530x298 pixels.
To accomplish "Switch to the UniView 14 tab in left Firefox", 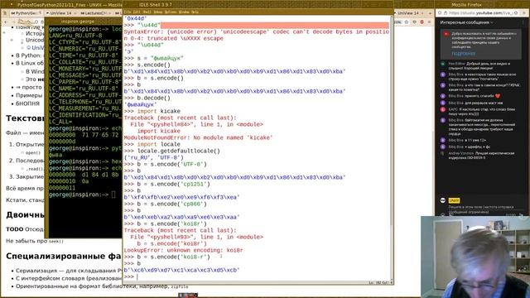I will click(60, 13).
